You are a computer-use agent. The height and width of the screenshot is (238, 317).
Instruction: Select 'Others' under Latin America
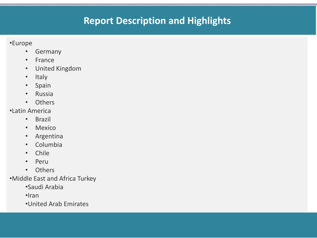pyautogui.click(x=45, y=170)
